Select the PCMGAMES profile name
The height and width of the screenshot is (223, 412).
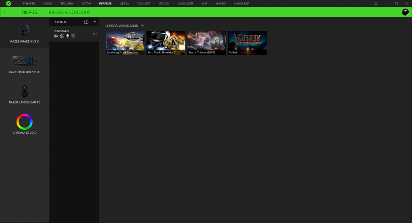[x=61, y=31]
